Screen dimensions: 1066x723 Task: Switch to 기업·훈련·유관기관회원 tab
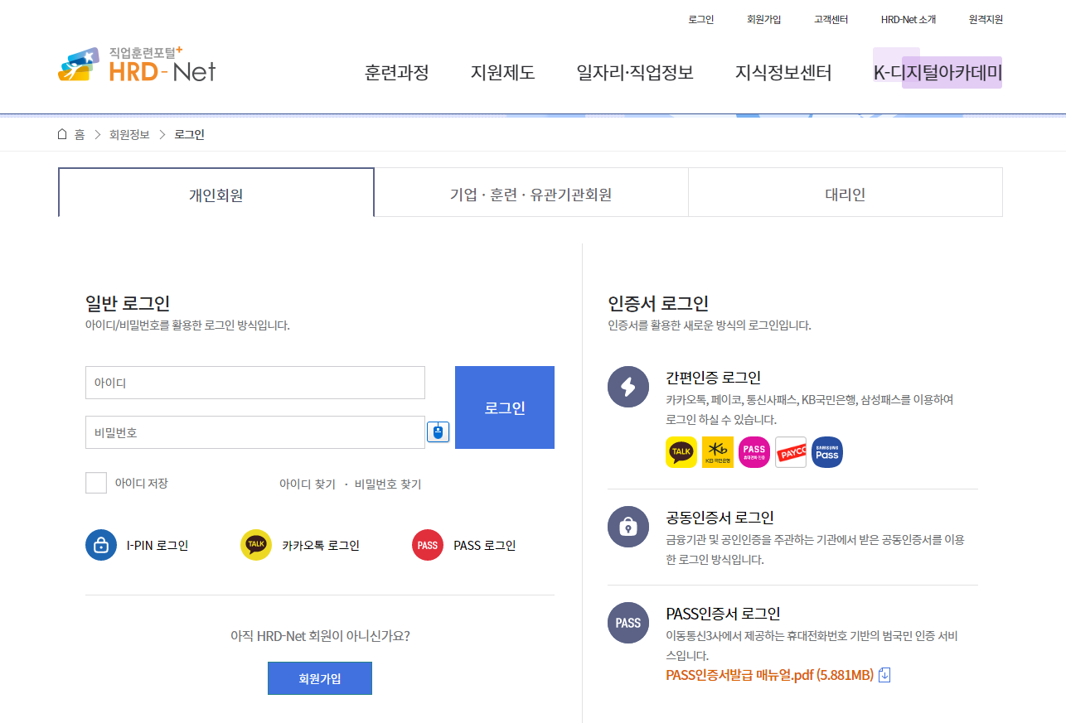point(531,191)
